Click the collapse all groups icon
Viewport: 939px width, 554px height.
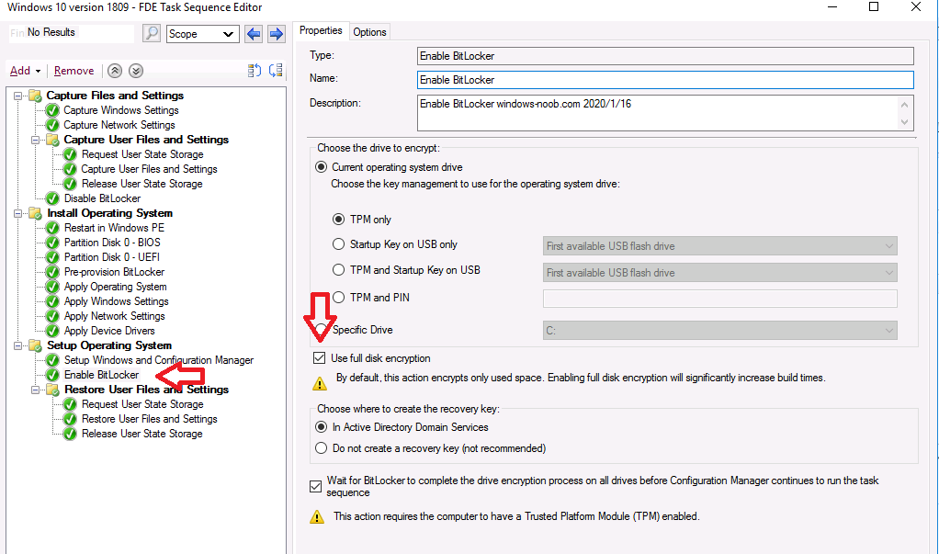pos(276,71)
